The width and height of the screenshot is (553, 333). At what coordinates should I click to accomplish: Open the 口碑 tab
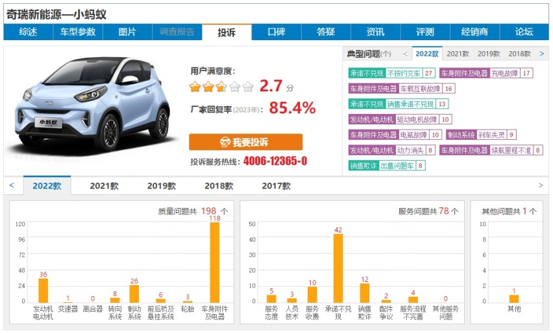pyautogui.click(x=276, y=32)
